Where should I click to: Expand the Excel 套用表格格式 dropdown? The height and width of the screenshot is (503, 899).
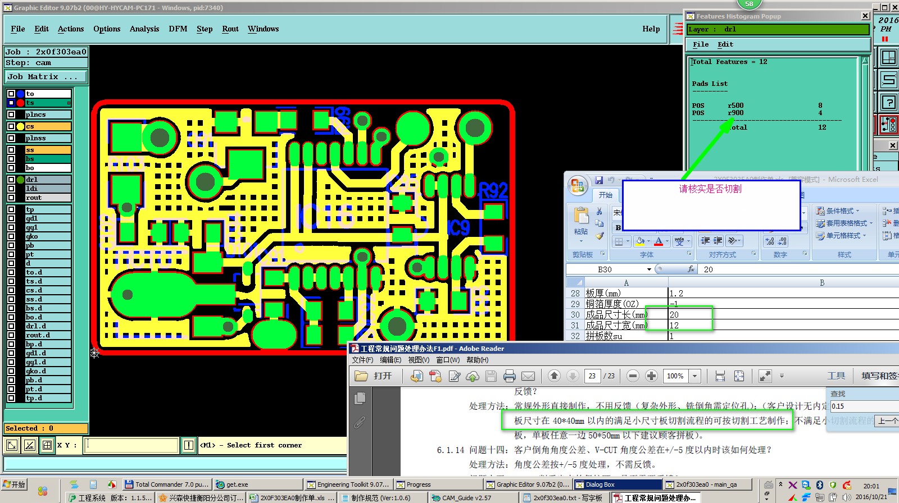point(871,223)
